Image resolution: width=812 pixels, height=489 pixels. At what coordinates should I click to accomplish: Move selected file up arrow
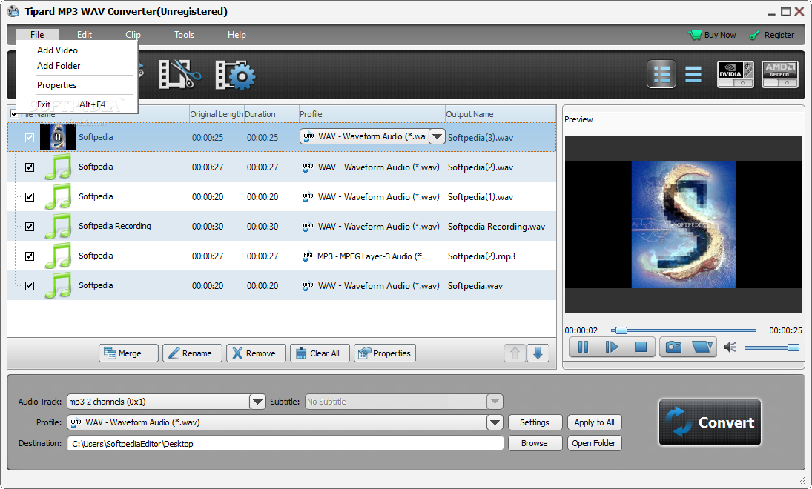click(x=515, y=353)
